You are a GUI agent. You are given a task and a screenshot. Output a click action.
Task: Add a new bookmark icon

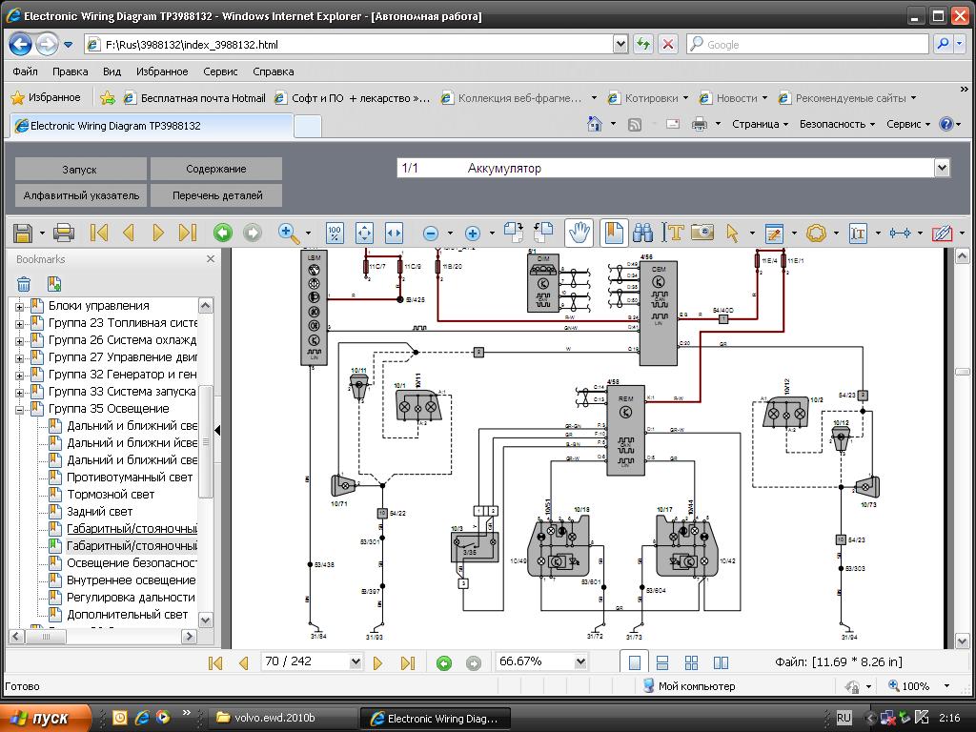(x=54, y=284)
